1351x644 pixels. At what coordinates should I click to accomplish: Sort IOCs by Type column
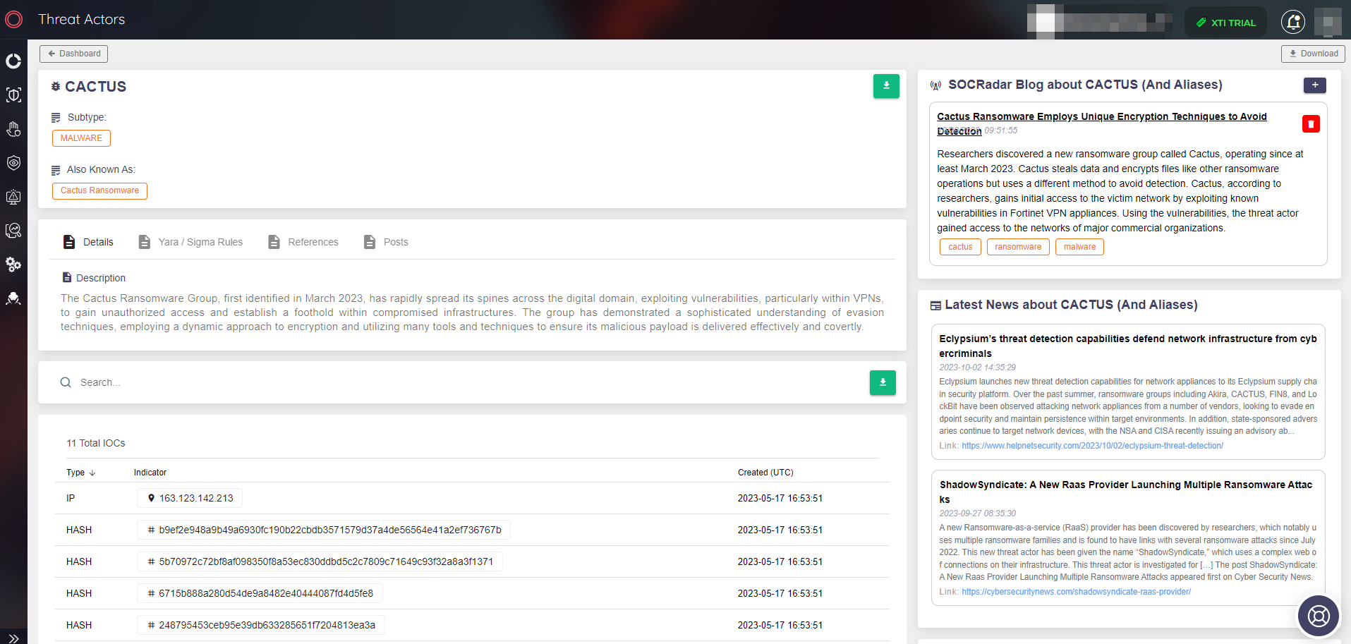coord(80,473)
